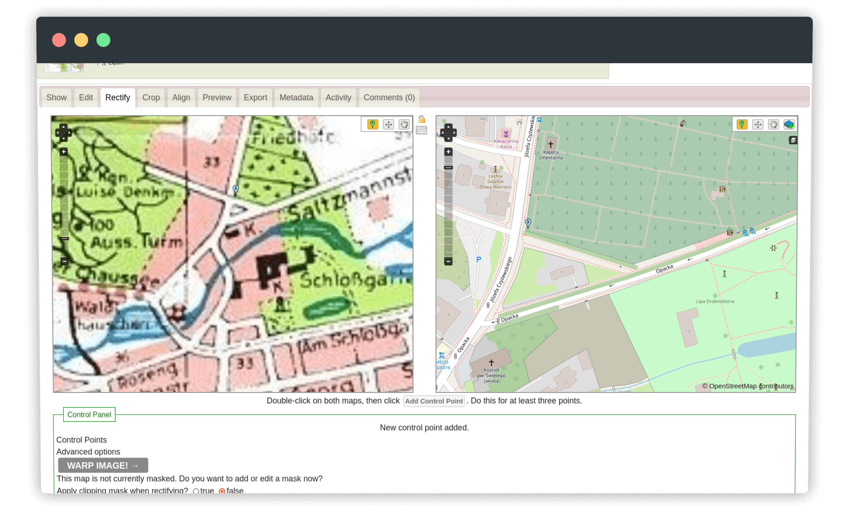Select add control point tool on left map
Viewport: 849px width, 531px height.
coord(373,124)
